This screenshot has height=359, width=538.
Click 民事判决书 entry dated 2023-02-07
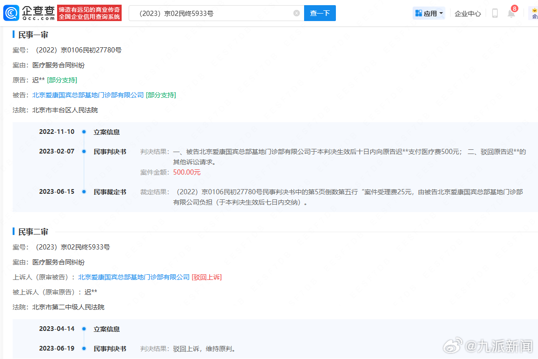click(110, 152)
